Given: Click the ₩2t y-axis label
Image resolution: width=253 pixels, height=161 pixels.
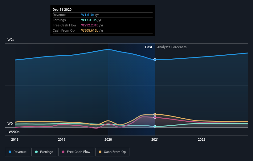Looking at the screenshot, I should click(11, 40).
